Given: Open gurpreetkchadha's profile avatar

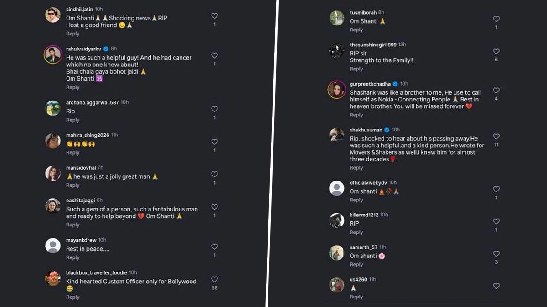Looking at the screenshot, I should click(337, 90).
